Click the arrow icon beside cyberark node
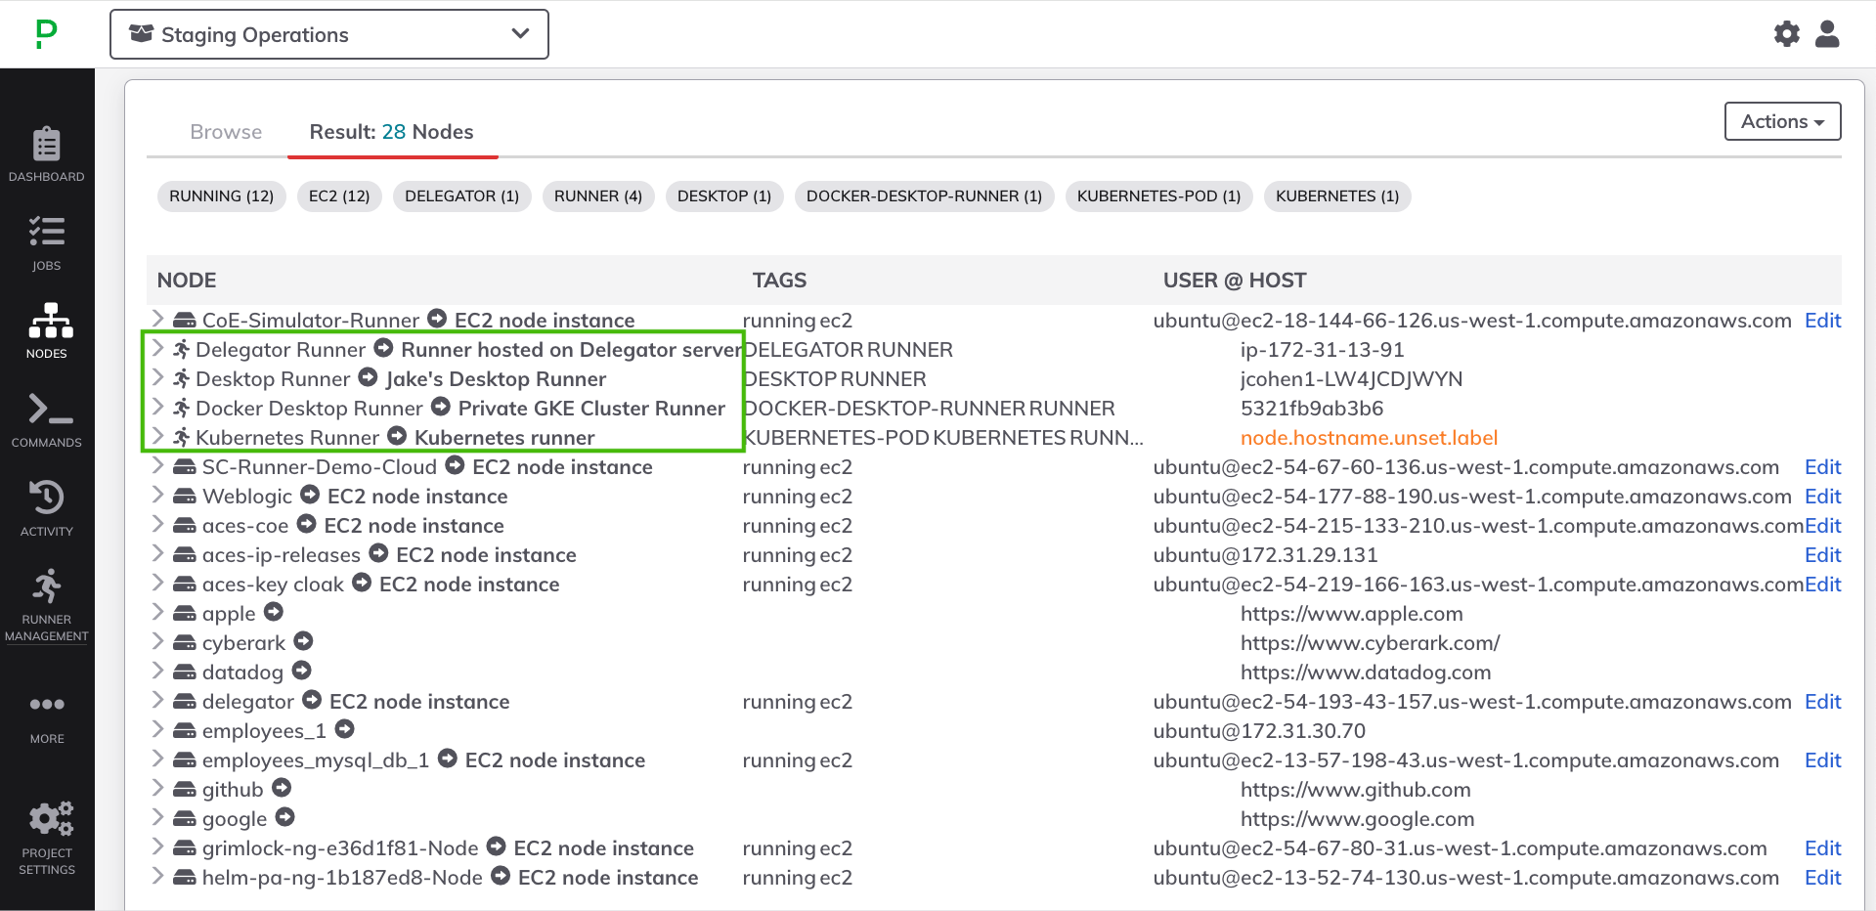This screenshot has height=911, width=1876. coord(304,641)
